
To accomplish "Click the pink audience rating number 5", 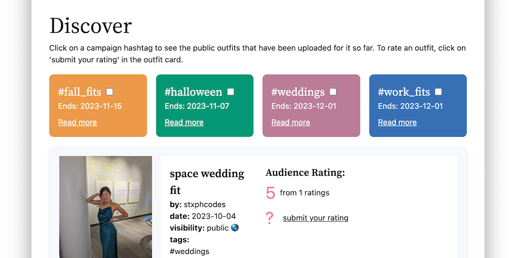I will pyautogui.click(x=271, y=192).
